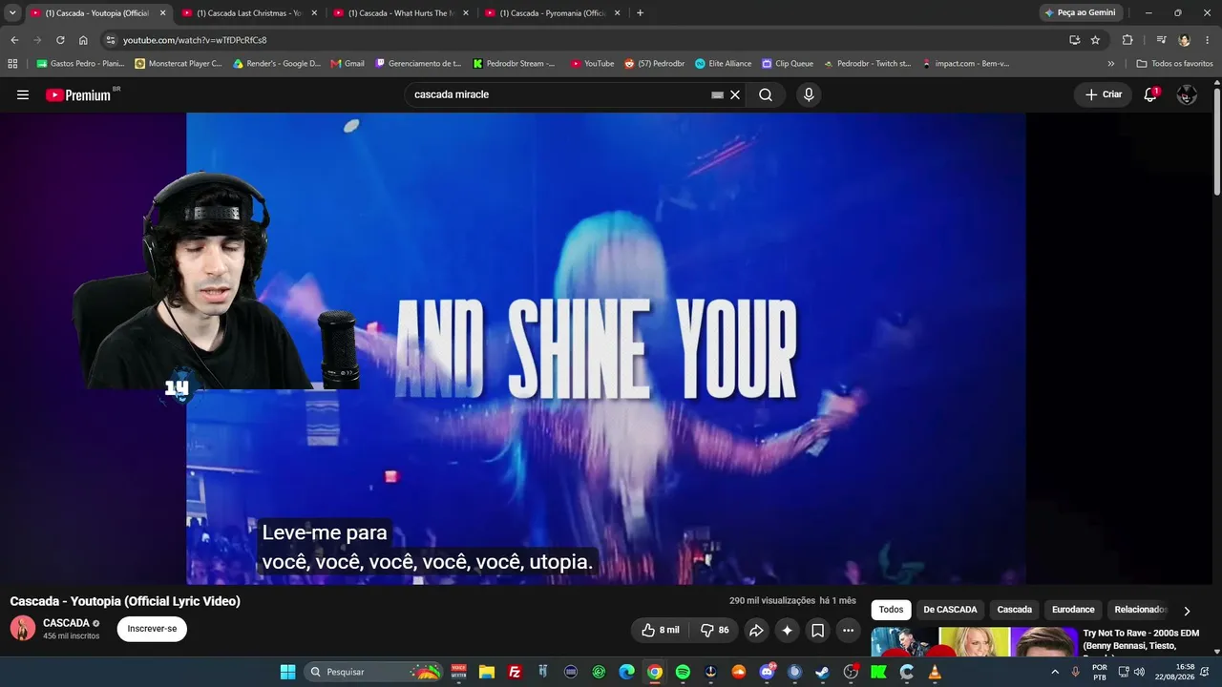This screenshot has width=1222, height=687.
Task: Show more filter chips with arrow
Action: [1187, 611]
